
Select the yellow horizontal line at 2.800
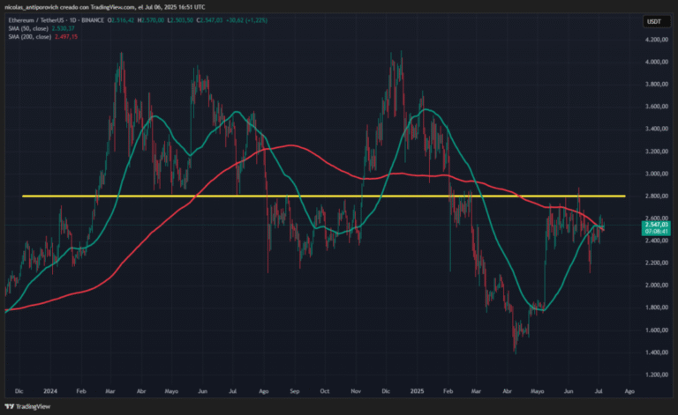323,196
